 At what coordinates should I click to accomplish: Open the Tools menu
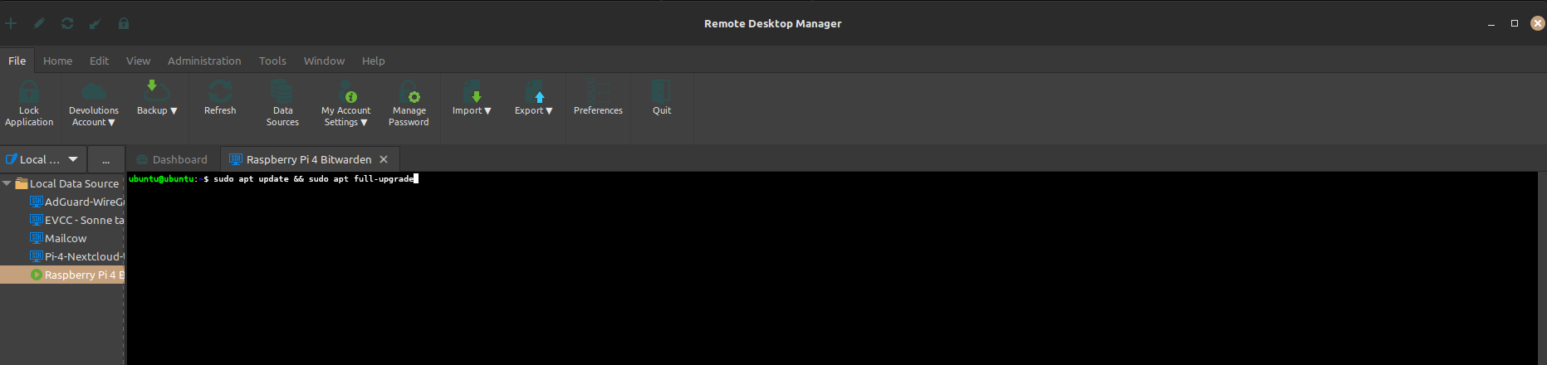[272, 61]
